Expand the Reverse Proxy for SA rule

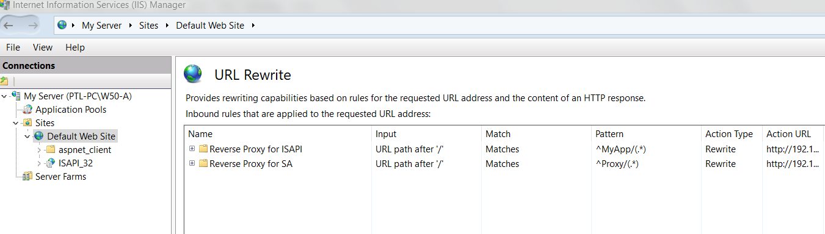tap(192, 163)
